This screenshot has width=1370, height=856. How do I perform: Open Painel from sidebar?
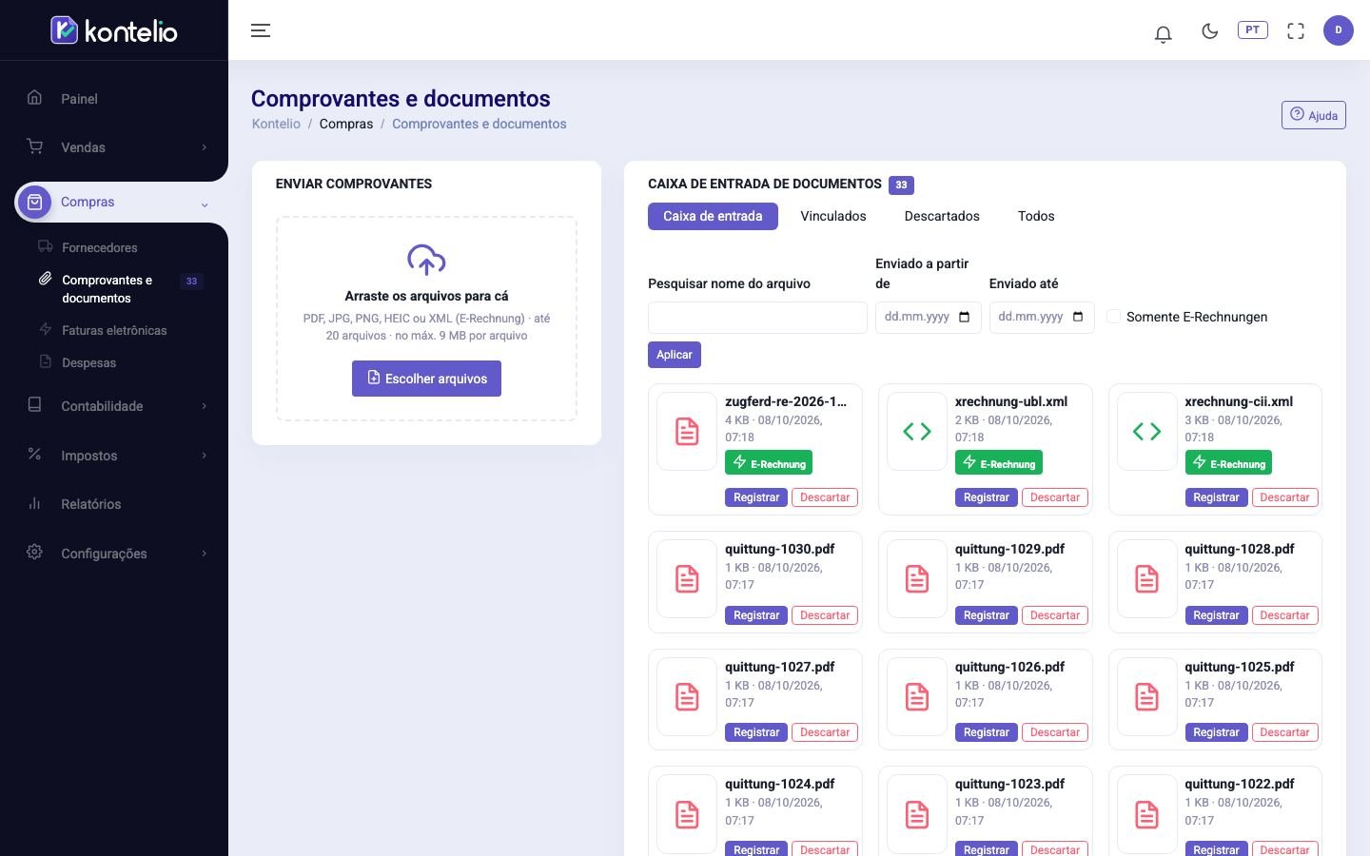pos(79,99)
